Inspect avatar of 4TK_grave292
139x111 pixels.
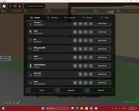click(80, 49)
